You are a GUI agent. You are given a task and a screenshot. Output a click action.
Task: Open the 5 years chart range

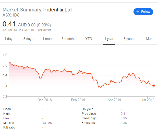click(x=129, y=39)
